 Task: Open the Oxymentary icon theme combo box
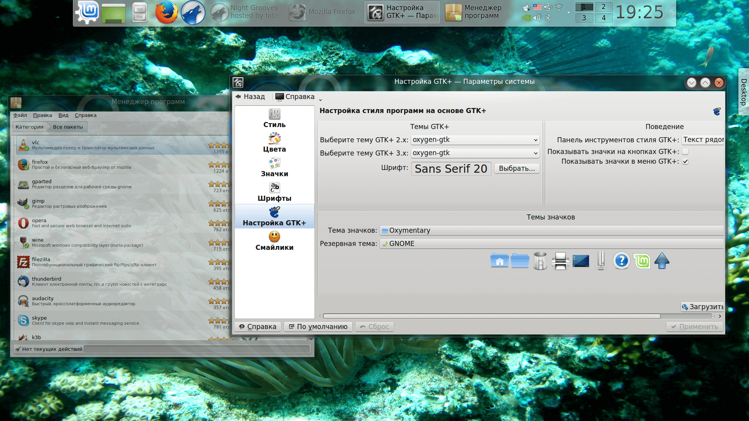click(552, 230)
